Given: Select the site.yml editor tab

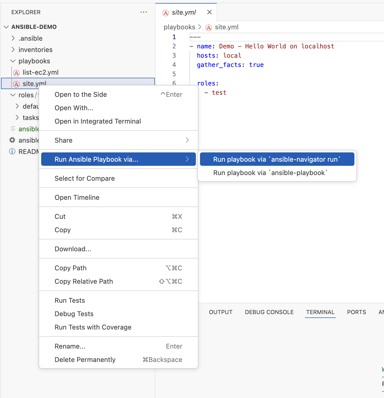Looking at the screenshot, I should pos(186,12).
